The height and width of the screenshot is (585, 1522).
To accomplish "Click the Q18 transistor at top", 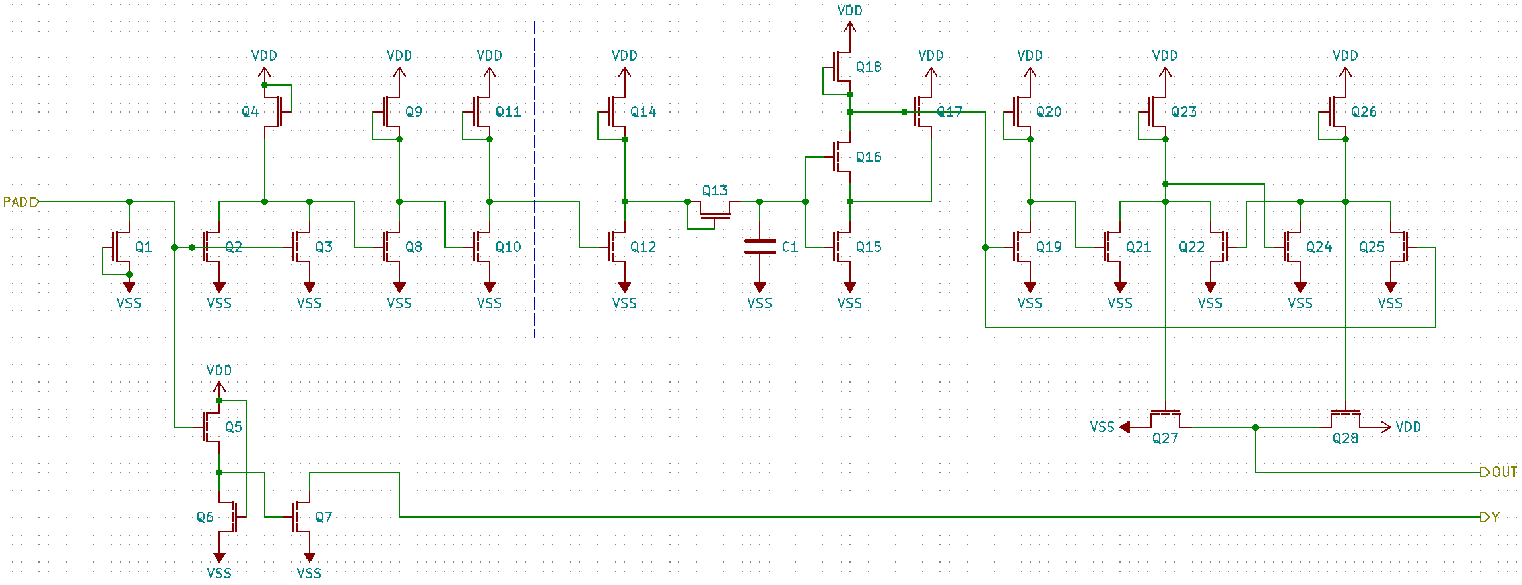I will point(840,67).
